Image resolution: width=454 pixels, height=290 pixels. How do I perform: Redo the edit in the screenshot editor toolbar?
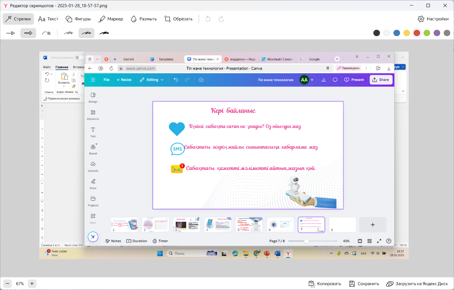pyautogui.click(x=221, y=19)
